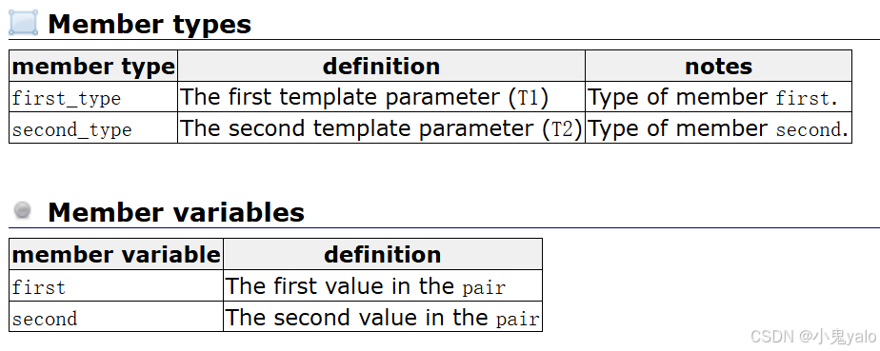Select the first_type table cell
The width and height of the screenshot is (880, 351).
coord(93,97)
